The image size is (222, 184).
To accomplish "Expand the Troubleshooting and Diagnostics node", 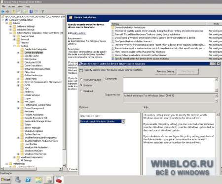I will click(x=18, y=138).
